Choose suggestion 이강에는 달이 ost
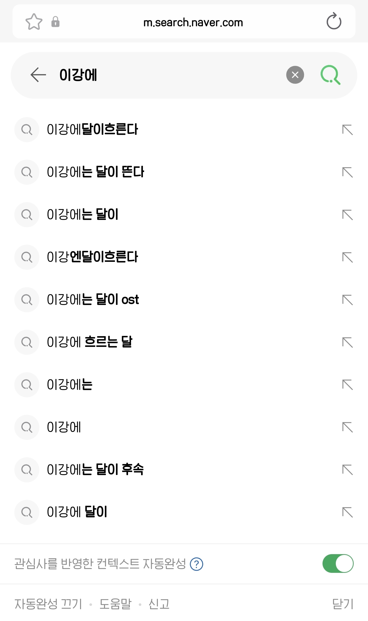 (x=93, y=299)
